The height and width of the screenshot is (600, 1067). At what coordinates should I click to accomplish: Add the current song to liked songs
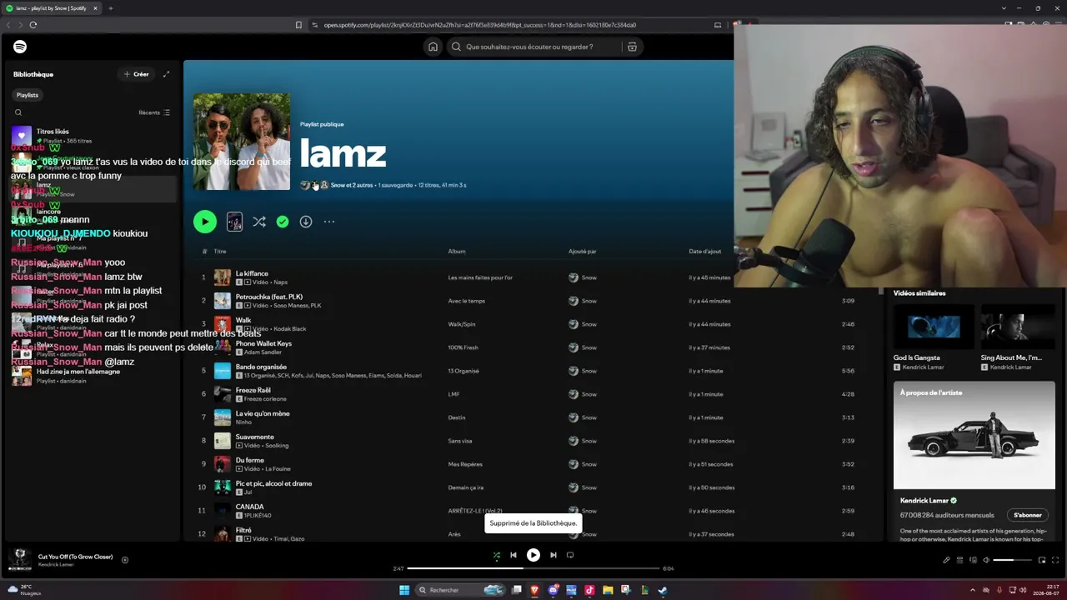(x=125, y=560)
